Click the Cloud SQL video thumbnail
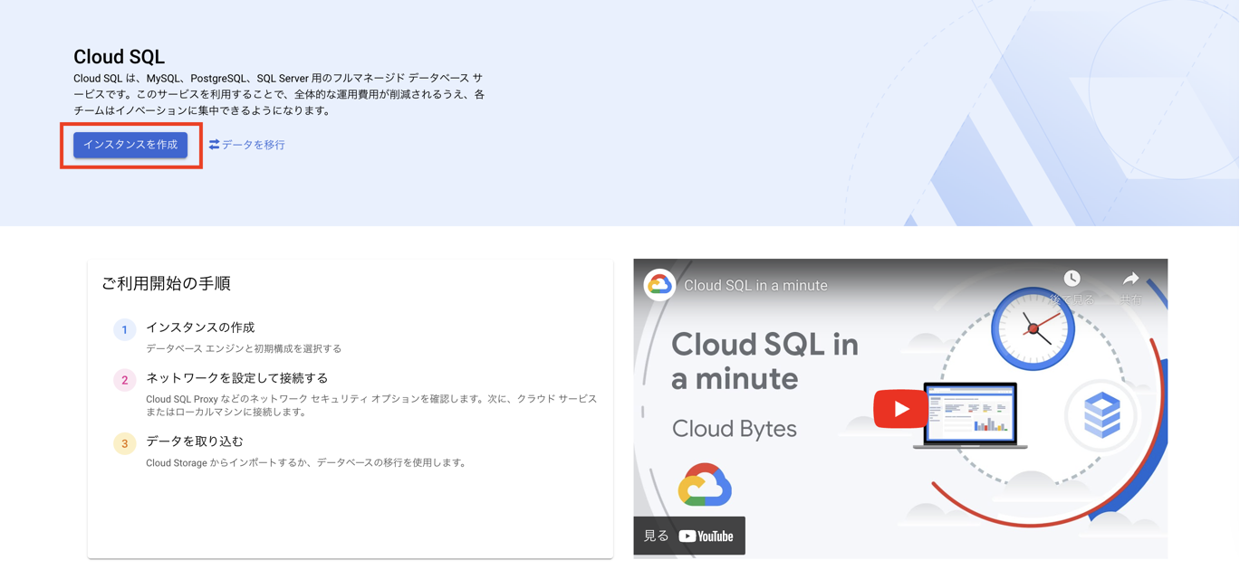The width and height of the screenshot is (1240, 579). 901,407
